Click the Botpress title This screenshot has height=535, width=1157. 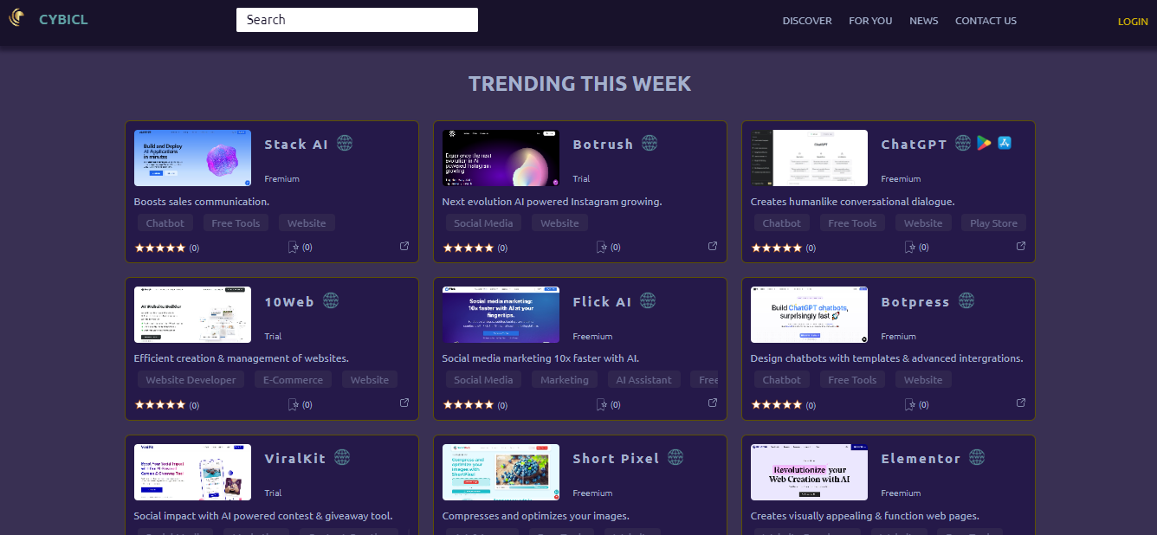pos(915,302)
